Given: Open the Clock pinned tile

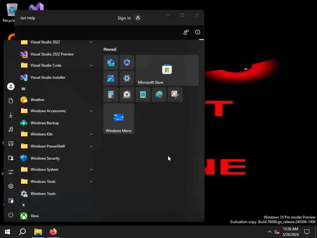Looking at the screenshot, I should point(127,95).
